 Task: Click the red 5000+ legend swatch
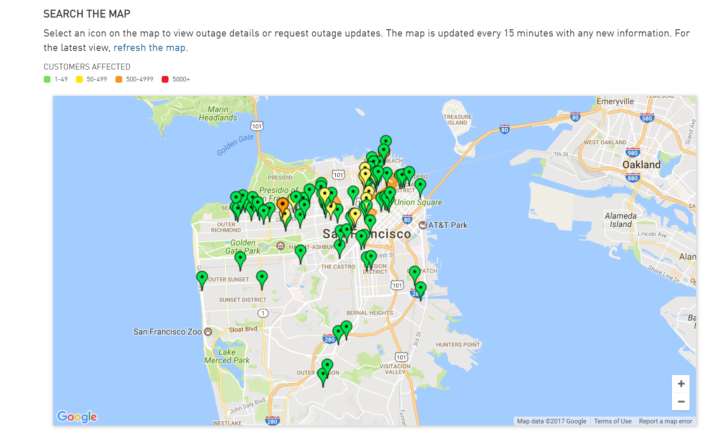tap(165, 79)
